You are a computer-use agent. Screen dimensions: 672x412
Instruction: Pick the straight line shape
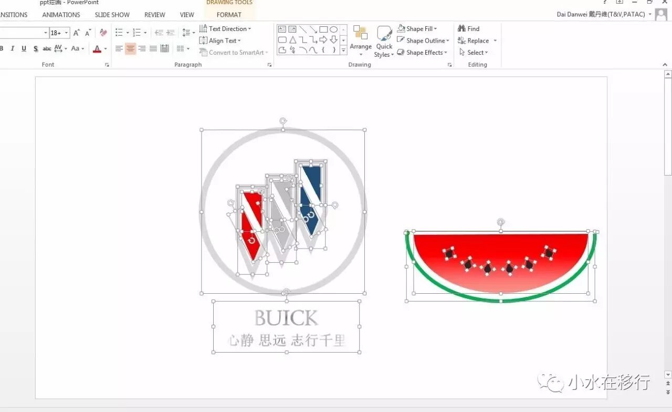pos(303,29)
